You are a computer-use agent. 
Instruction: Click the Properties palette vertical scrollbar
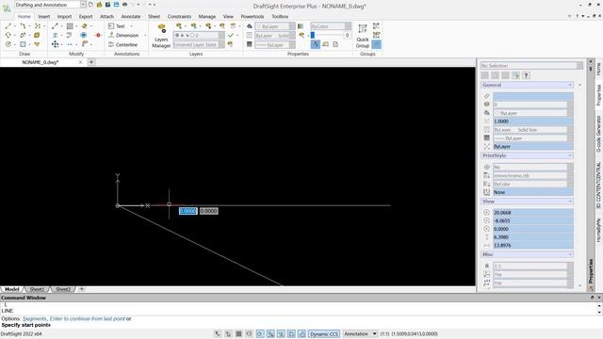click(x=580, y=185)
